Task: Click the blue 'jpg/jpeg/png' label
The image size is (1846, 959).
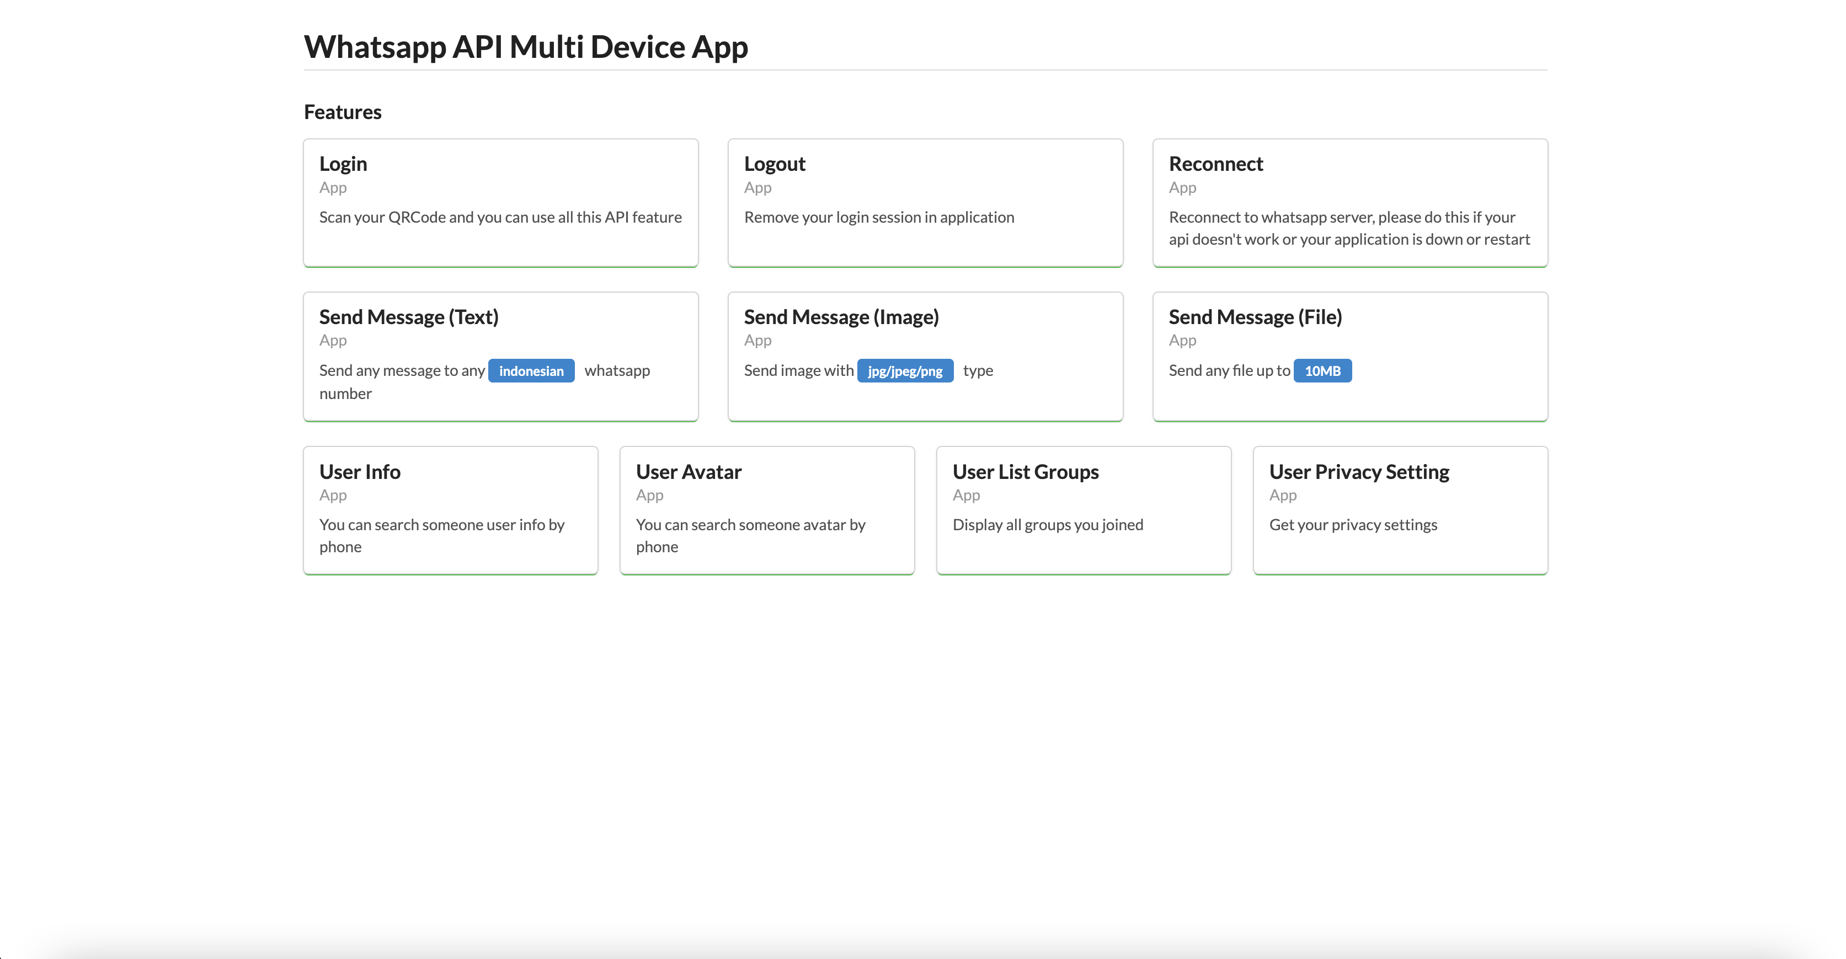Action: tap(905, 371)
